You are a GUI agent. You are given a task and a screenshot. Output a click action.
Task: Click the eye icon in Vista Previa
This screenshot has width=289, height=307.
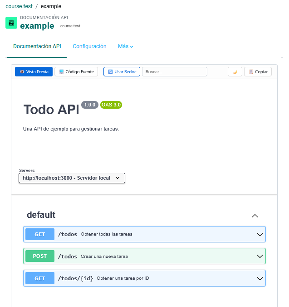pos(22,72)
